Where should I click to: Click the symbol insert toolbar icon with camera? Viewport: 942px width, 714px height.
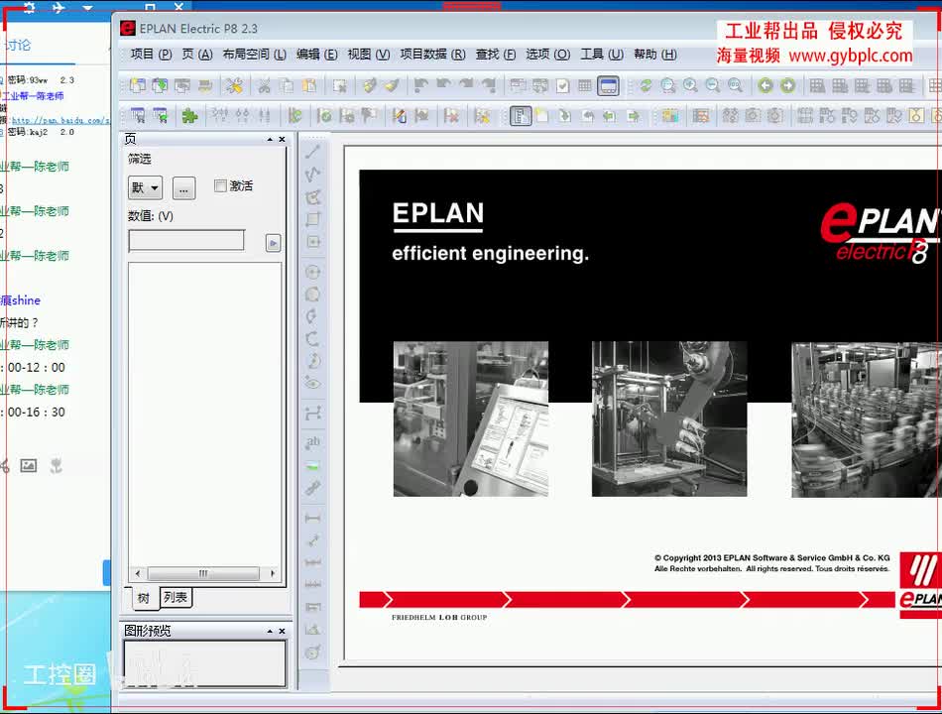(753, 115)
